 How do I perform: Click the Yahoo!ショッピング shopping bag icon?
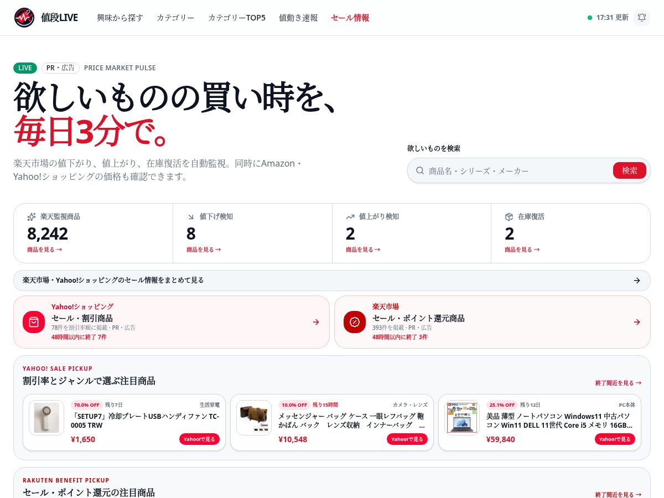pyautogui.click(x=34, y=322)
